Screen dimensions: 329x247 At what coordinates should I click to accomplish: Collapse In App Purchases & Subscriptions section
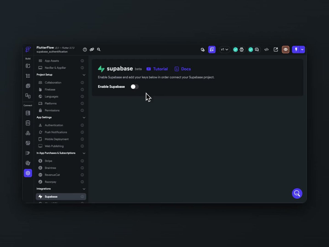(x=84, y=153)
